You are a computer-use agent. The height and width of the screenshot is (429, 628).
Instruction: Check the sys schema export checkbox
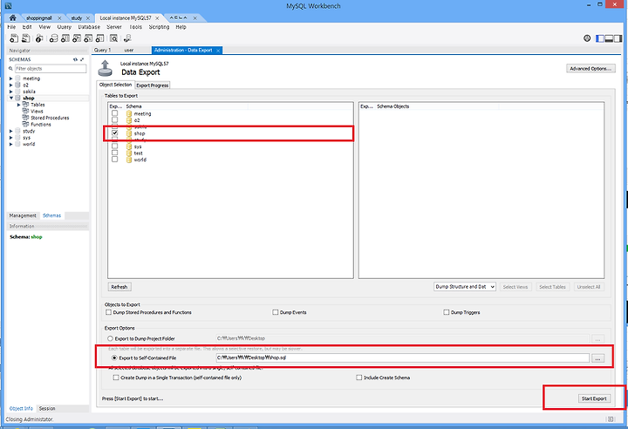[114, 146]
